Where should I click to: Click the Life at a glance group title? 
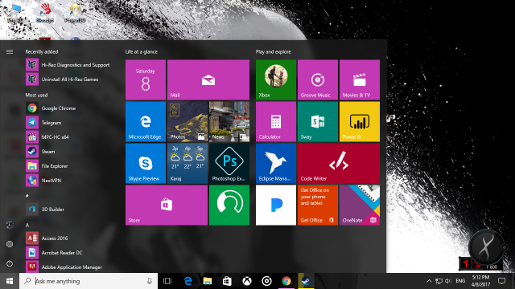[142, 51]
